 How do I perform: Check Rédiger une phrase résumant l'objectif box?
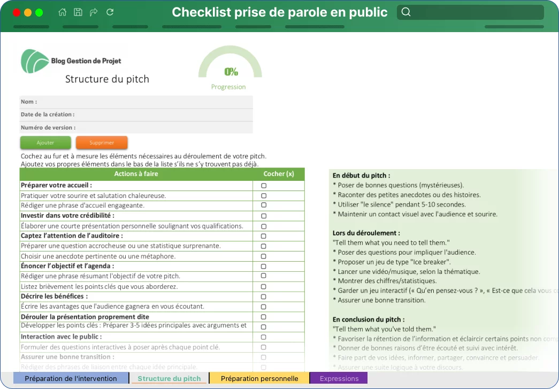click(x=264, y=276)
